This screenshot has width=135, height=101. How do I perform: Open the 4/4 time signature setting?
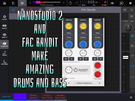tap(94, 5)
